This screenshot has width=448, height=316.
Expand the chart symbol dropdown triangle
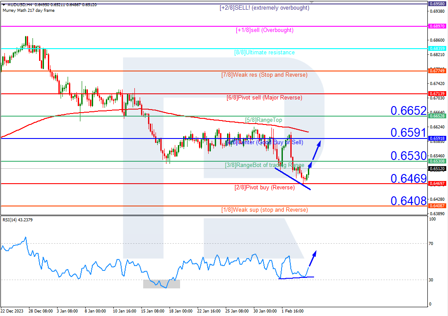(4, 4)
